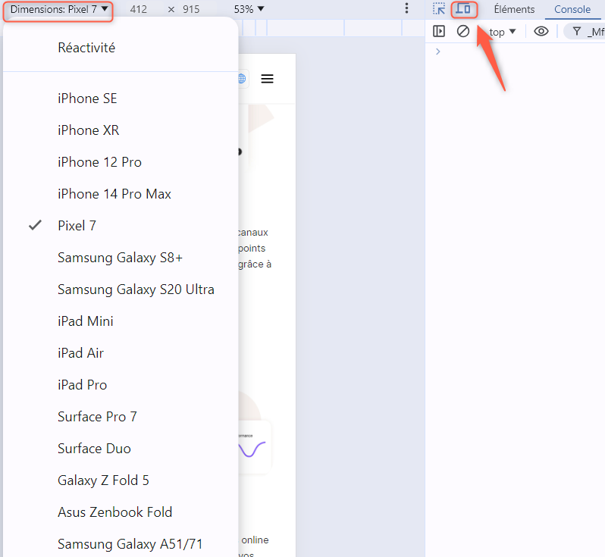Switch to the Console tab
Image resolution: width=605 pixels, height=557 pixels.
click(x=572, y=9)
